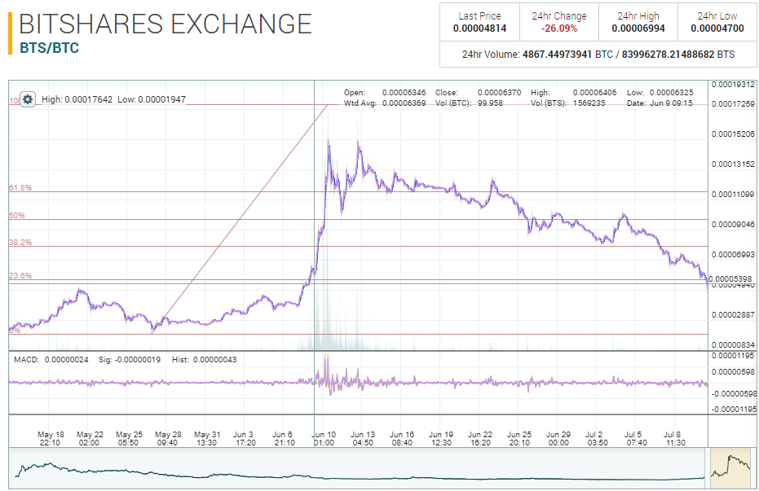759x491 pixels.
Task: Click the BTS/BTC pair label
Action: [50, 48]
